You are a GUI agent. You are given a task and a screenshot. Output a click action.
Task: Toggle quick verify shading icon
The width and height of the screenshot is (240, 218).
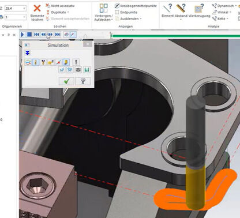point(66,62)
